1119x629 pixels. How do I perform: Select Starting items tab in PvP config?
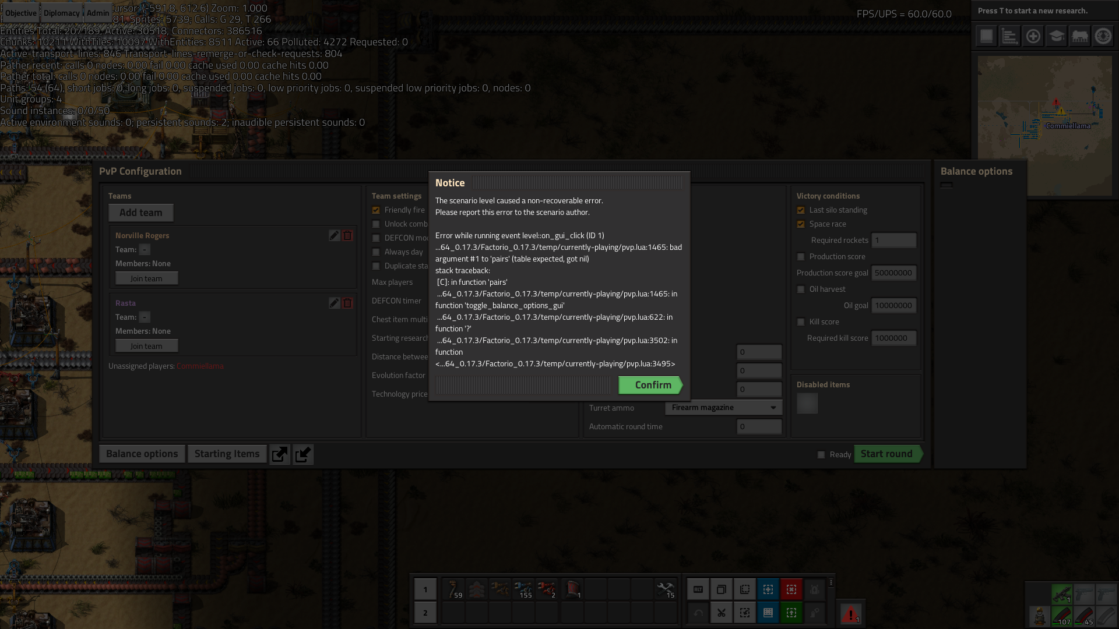click(227, 453)
